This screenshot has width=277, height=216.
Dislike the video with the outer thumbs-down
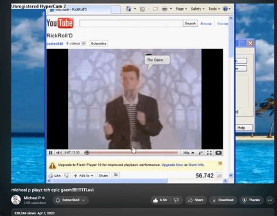[176, 200]
